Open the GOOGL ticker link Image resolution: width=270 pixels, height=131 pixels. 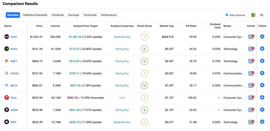(15, 74)
